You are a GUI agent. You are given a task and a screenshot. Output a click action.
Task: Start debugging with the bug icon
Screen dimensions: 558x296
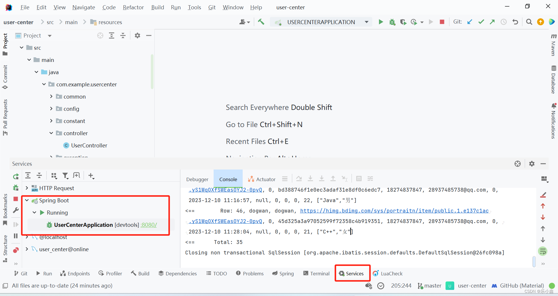click(x=392, y=22)
